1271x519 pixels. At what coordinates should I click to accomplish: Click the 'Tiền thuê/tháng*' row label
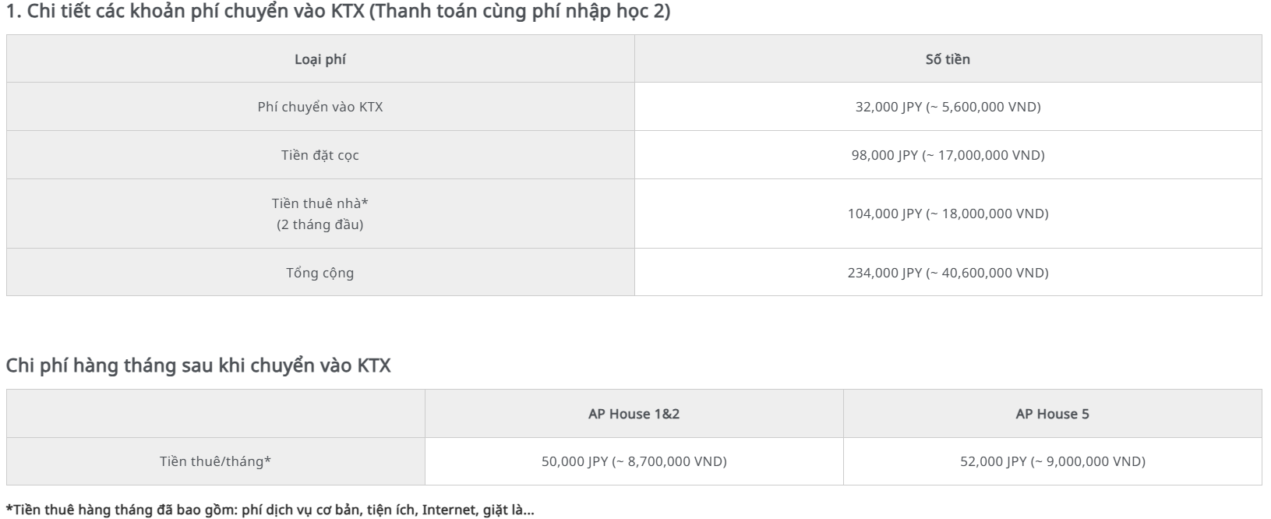216,461
